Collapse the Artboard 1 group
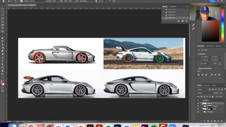 [x=201, y=100]
